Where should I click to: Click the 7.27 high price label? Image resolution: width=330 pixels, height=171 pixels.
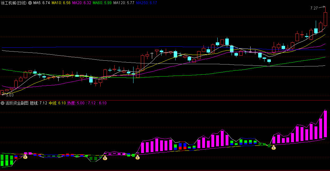click(x=314, y=8)
